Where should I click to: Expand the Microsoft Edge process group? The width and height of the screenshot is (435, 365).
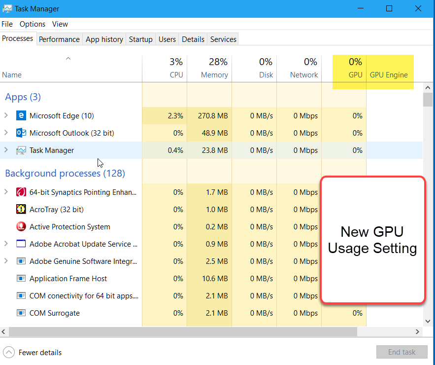[x=6, y=115]
